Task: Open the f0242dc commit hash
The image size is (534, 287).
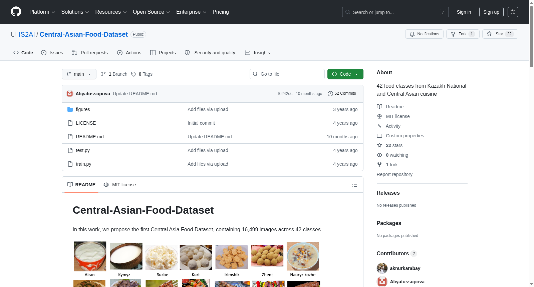Action: 285,94
